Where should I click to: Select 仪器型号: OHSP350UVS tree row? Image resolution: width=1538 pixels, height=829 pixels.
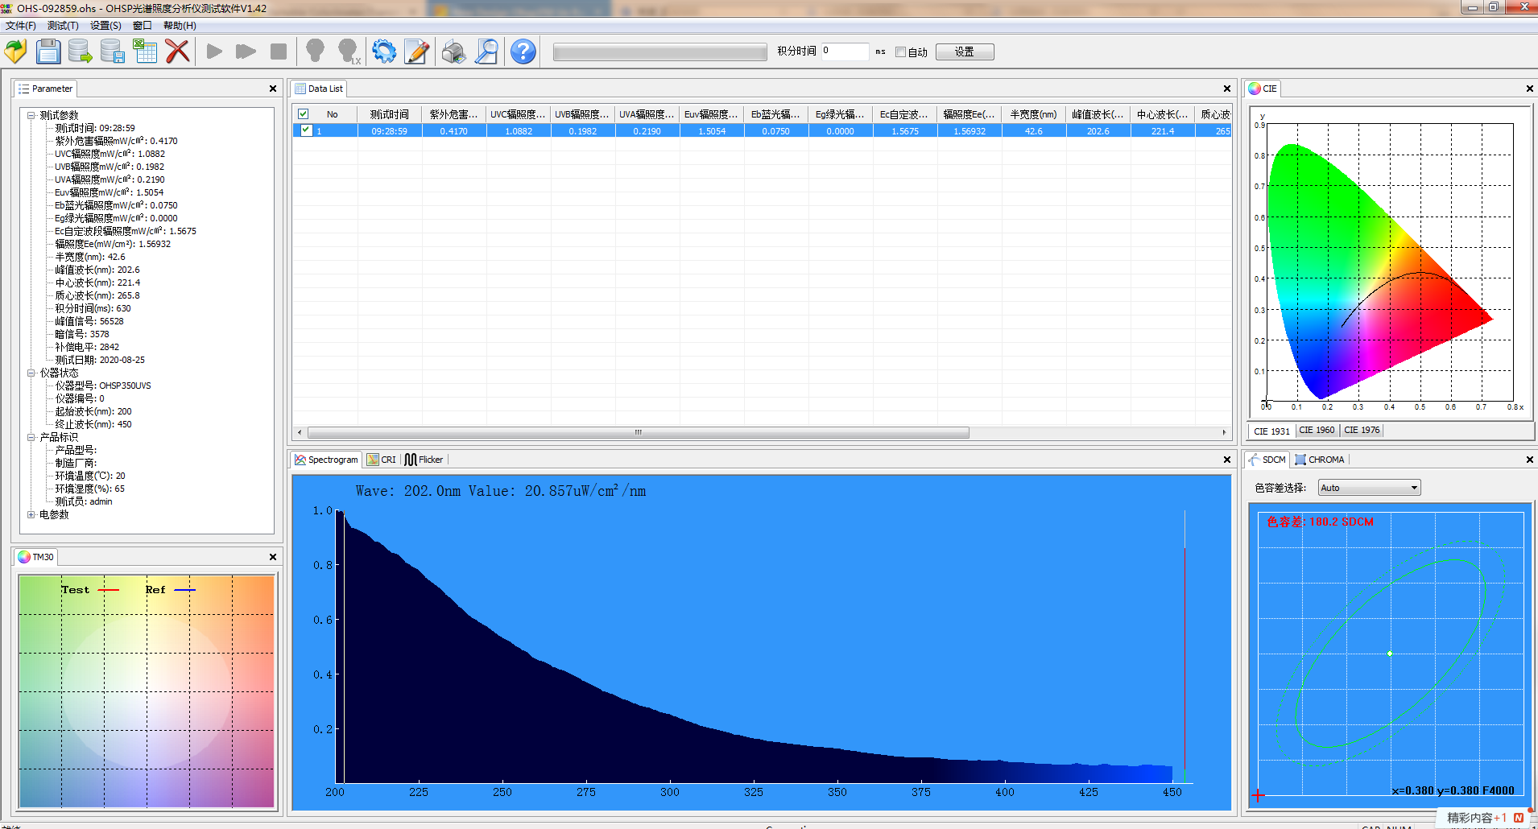click(x=103, y=386)
